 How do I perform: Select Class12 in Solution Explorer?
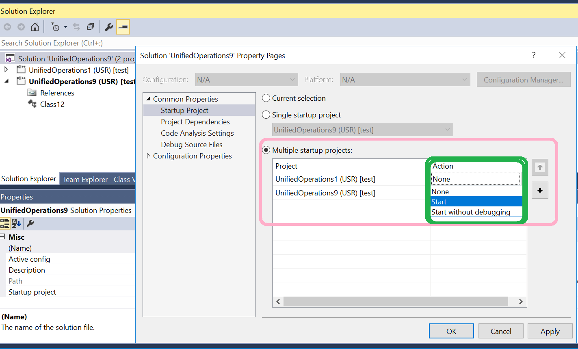click(52, 104)
